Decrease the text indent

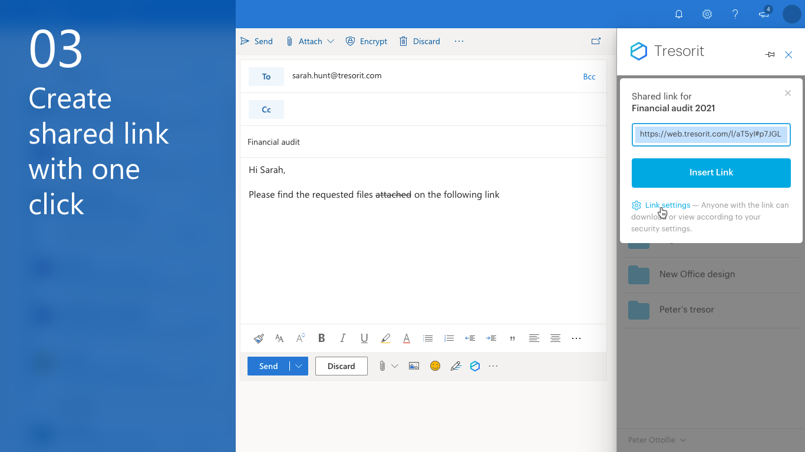click(x=470, y=338)
